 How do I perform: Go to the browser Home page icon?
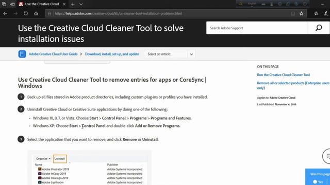[x=36, y=14]
